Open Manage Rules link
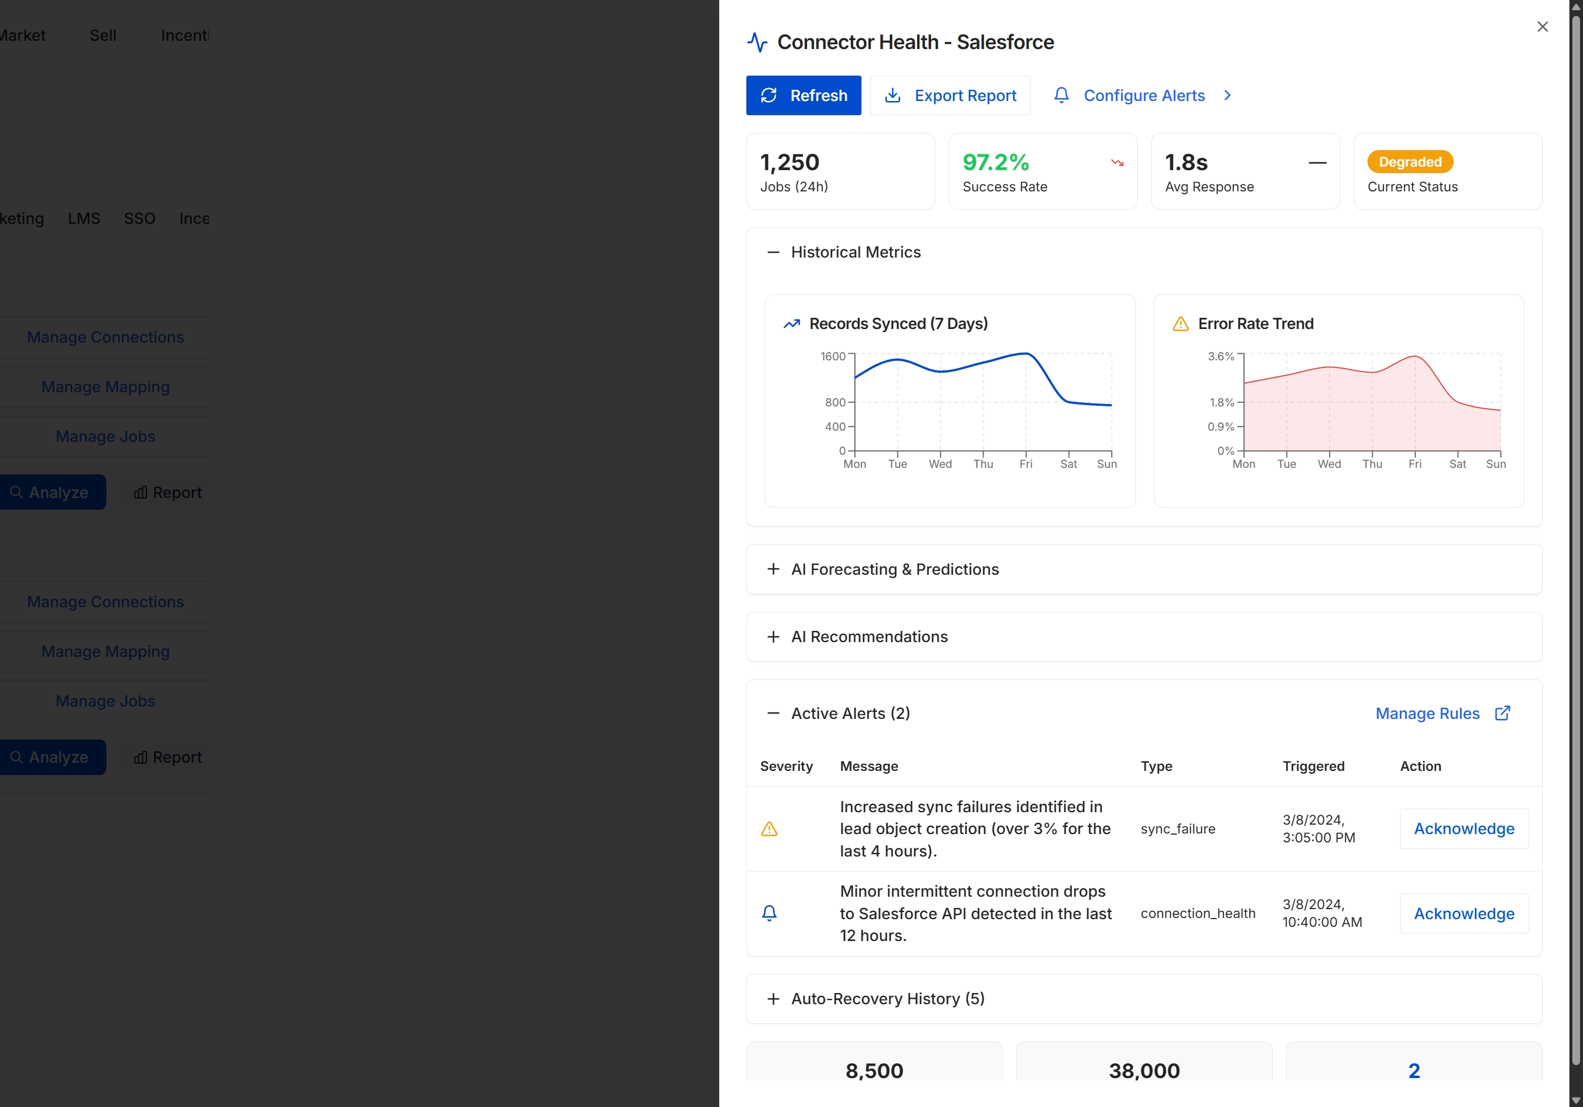This screenshot has width=1583, height=1107. (1427, 713)
